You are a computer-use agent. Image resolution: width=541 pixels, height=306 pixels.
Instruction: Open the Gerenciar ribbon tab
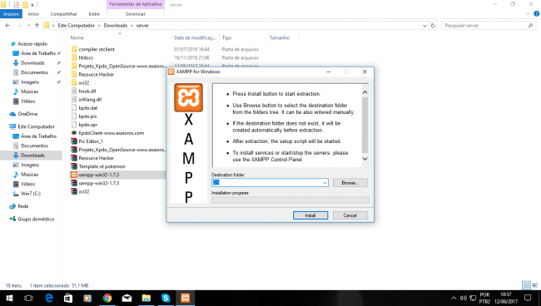pyautogui.click(x=135, y=14)
